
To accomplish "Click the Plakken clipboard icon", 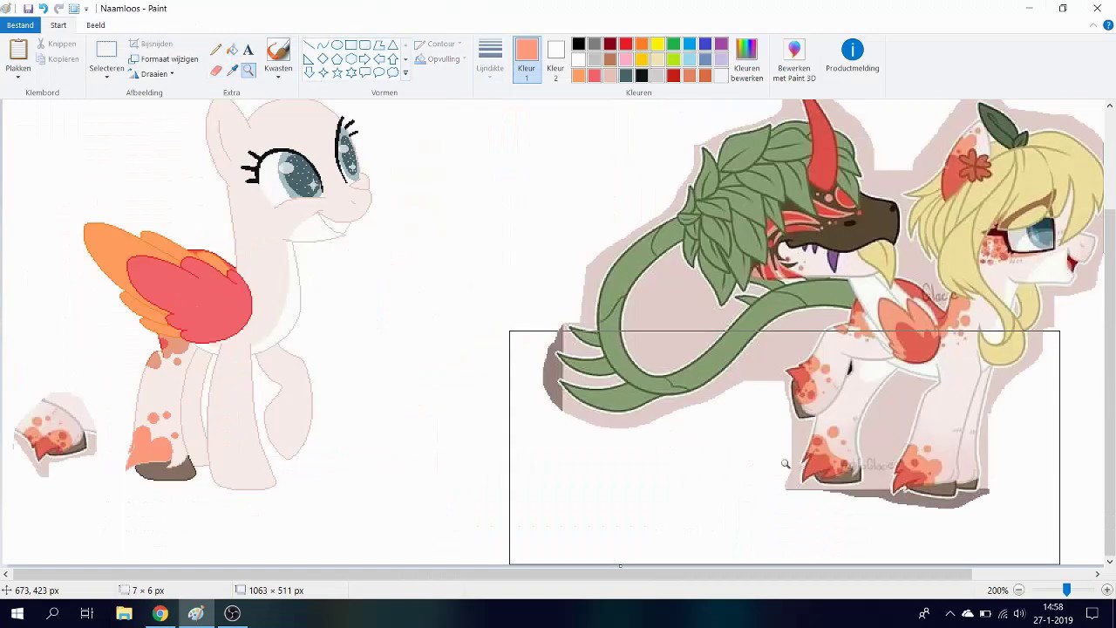I will pos(17,51).
